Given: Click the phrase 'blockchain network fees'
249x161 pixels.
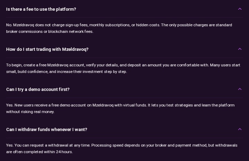Looking at the screenshot, I should (x=71, y=31).
